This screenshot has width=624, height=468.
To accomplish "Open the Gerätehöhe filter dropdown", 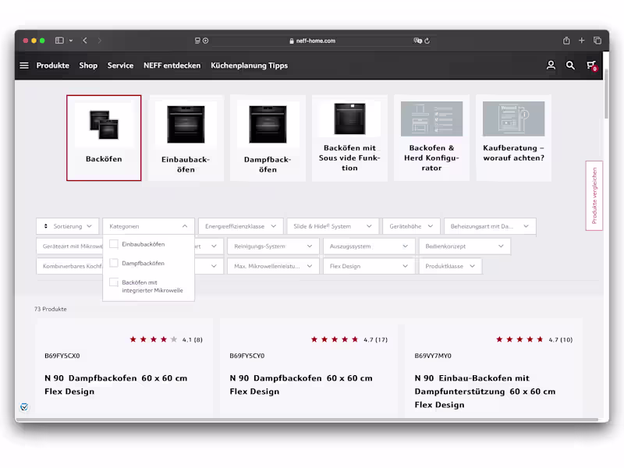I will pyautogui.click(x=411, y=226).
